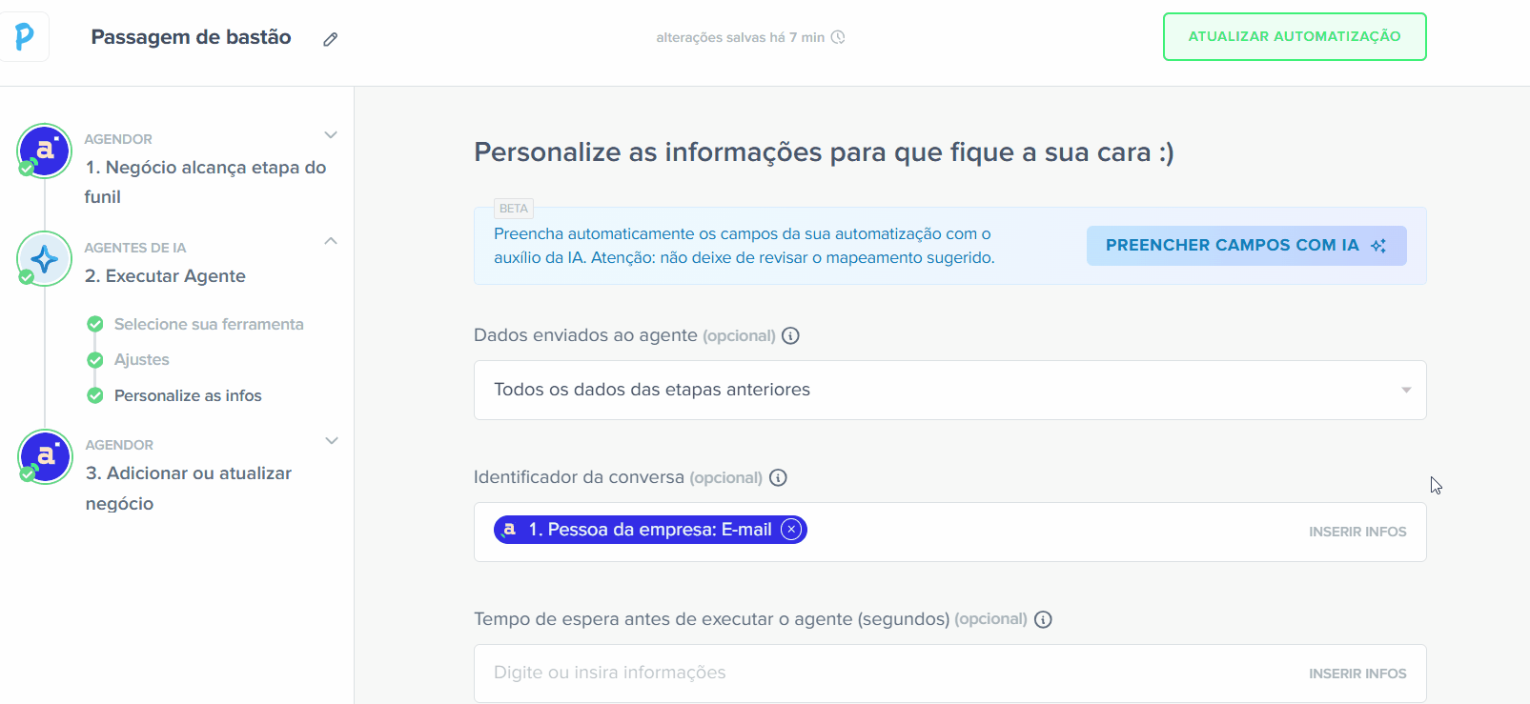This screenshot has width=1530, height=704.
Task: Click the Passagem de bastão title
Action: pyautogui.click(x=191, y=37)
